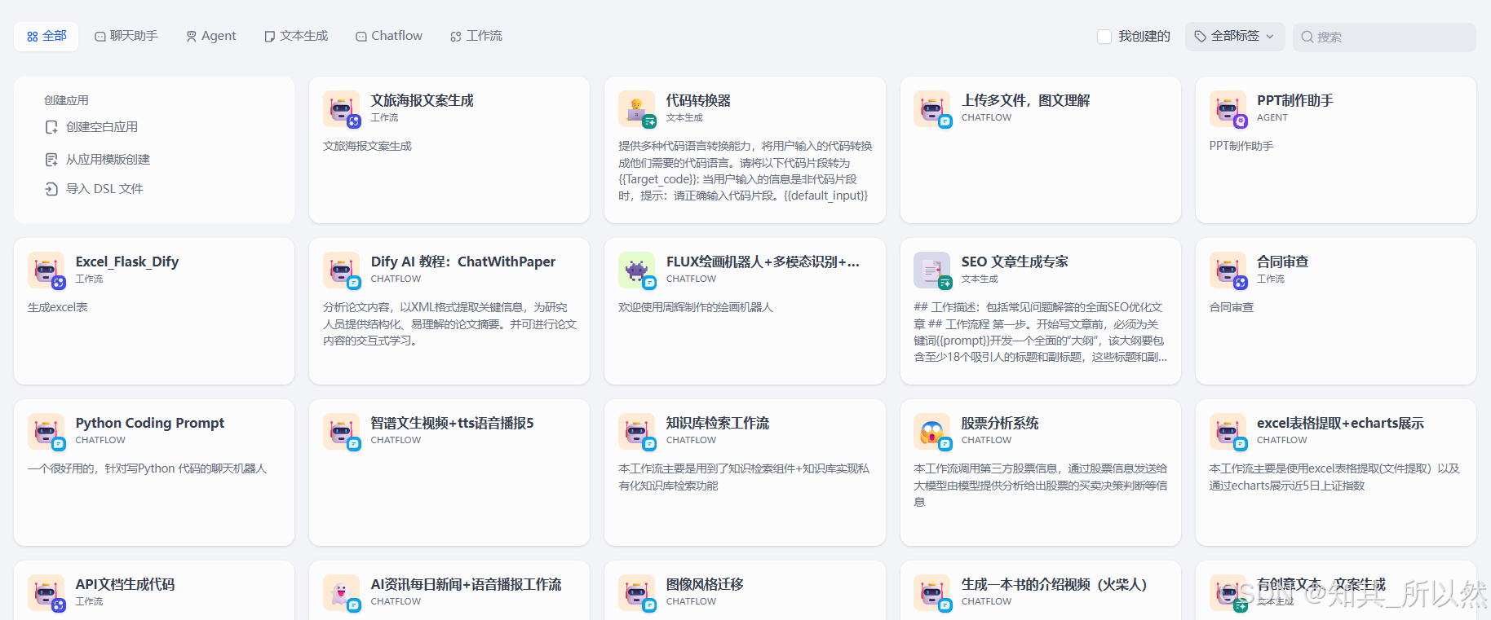Open the 智谱文生视频+tts语音播报5 title
The image size is (1491, 620).
(x=452, y=423)
